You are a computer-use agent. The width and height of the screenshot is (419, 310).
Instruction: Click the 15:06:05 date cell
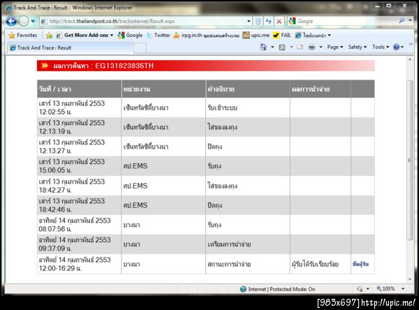79,166
